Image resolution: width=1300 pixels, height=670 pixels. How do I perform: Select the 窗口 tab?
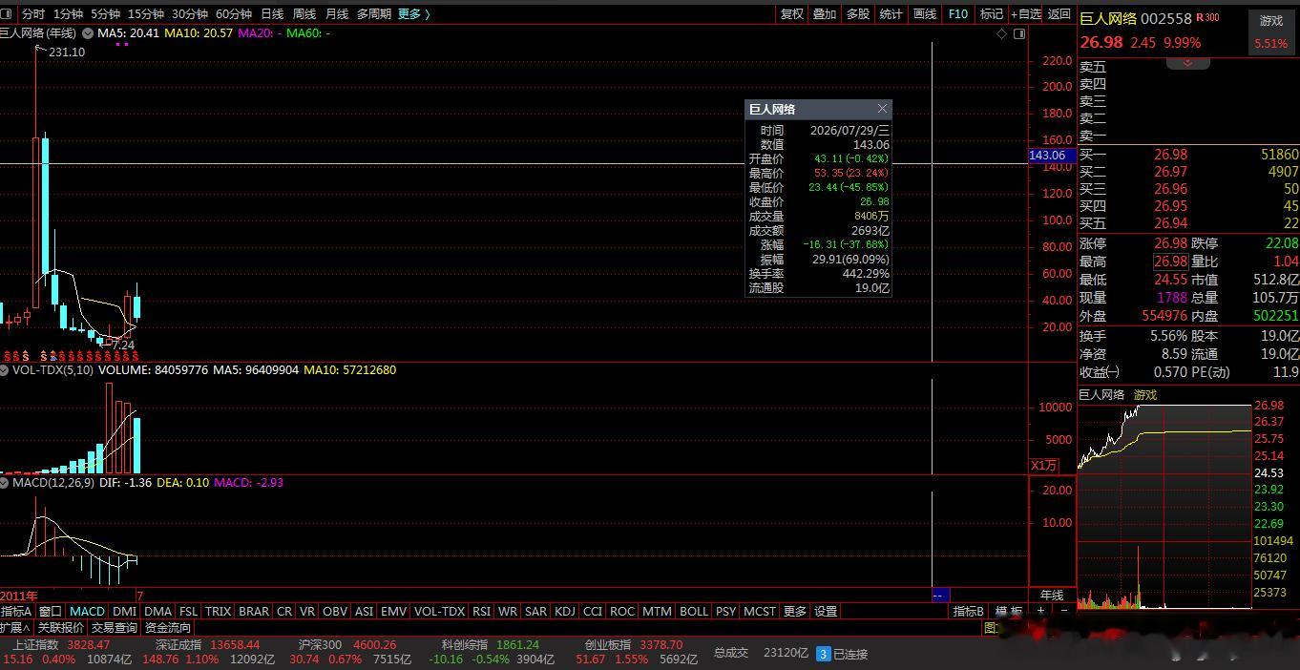click(50, 611)
